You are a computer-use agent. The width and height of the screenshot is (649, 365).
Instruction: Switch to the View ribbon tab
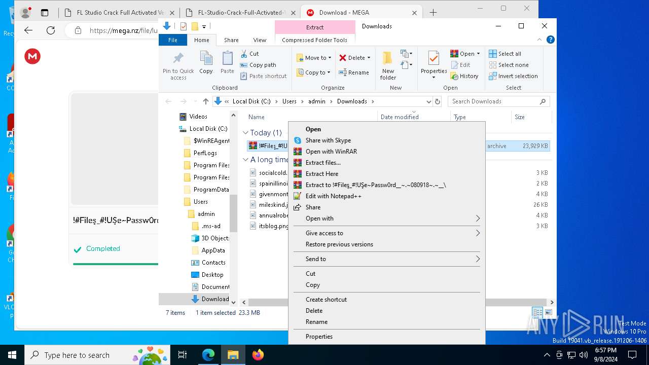pyautogui.click(x=260, y=40)
